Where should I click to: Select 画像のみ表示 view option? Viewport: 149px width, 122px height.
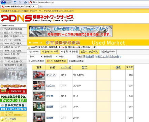76,61
